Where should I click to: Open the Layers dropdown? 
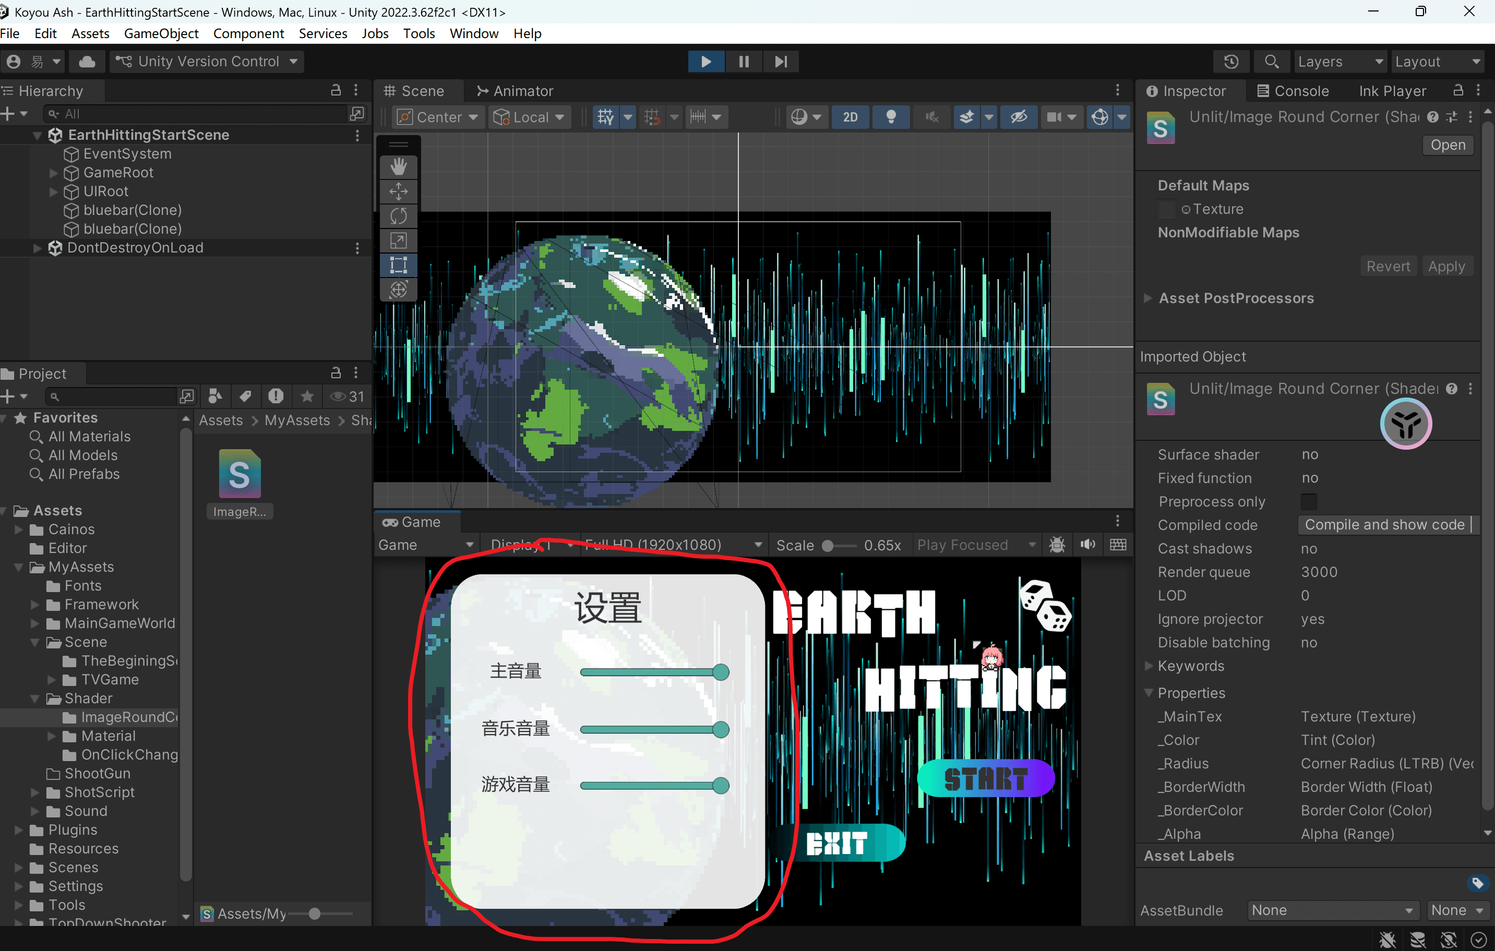tap(1339, 62)
